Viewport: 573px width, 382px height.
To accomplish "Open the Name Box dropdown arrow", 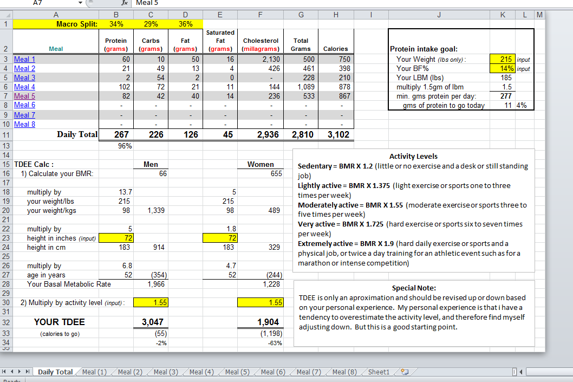I will click(x=81, y=3).
